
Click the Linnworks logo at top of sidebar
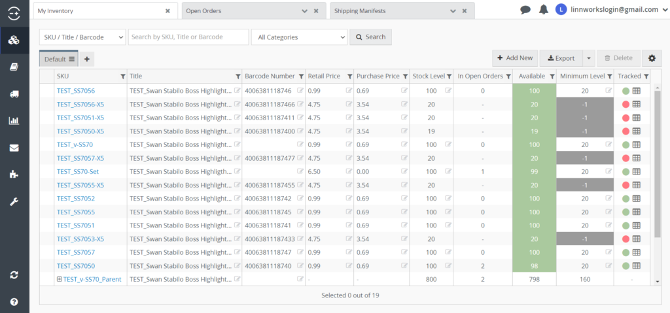(14, 13)
